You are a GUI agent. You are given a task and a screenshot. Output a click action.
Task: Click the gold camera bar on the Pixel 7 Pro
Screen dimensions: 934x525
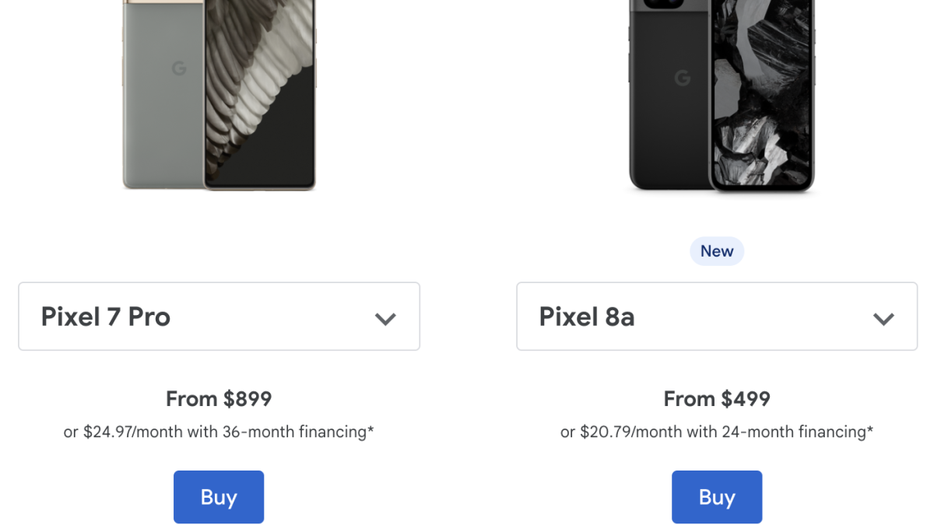coord(162,6)
